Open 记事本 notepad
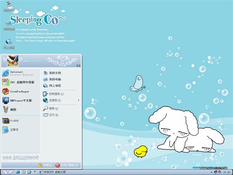 click(20, 130)
